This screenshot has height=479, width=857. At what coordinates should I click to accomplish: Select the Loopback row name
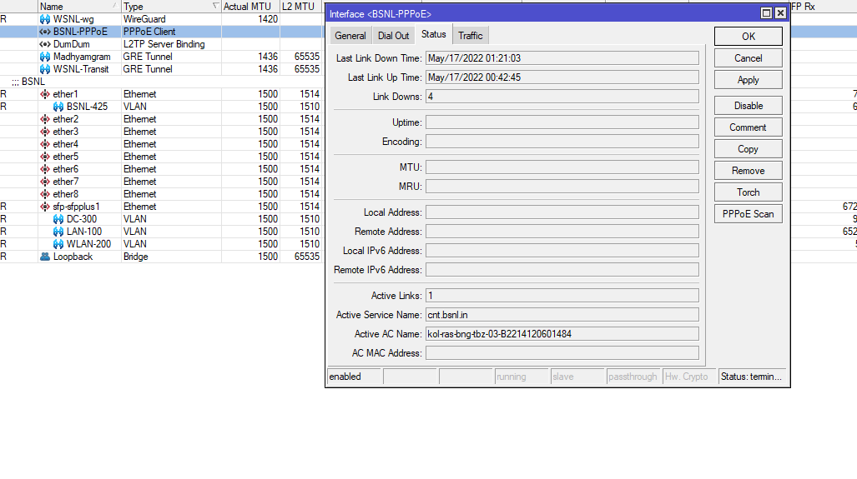point(73,257)
